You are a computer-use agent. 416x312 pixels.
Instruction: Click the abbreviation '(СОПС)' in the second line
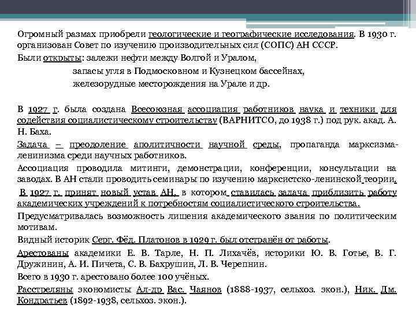tap(277, 46)
